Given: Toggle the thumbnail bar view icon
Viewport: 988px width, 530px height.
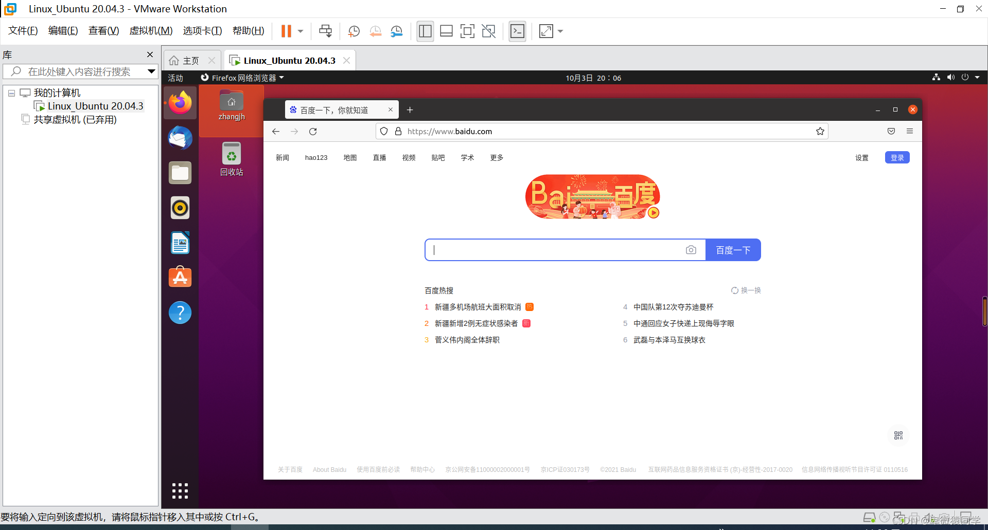Looking at the screenshot, I should 446,31.
